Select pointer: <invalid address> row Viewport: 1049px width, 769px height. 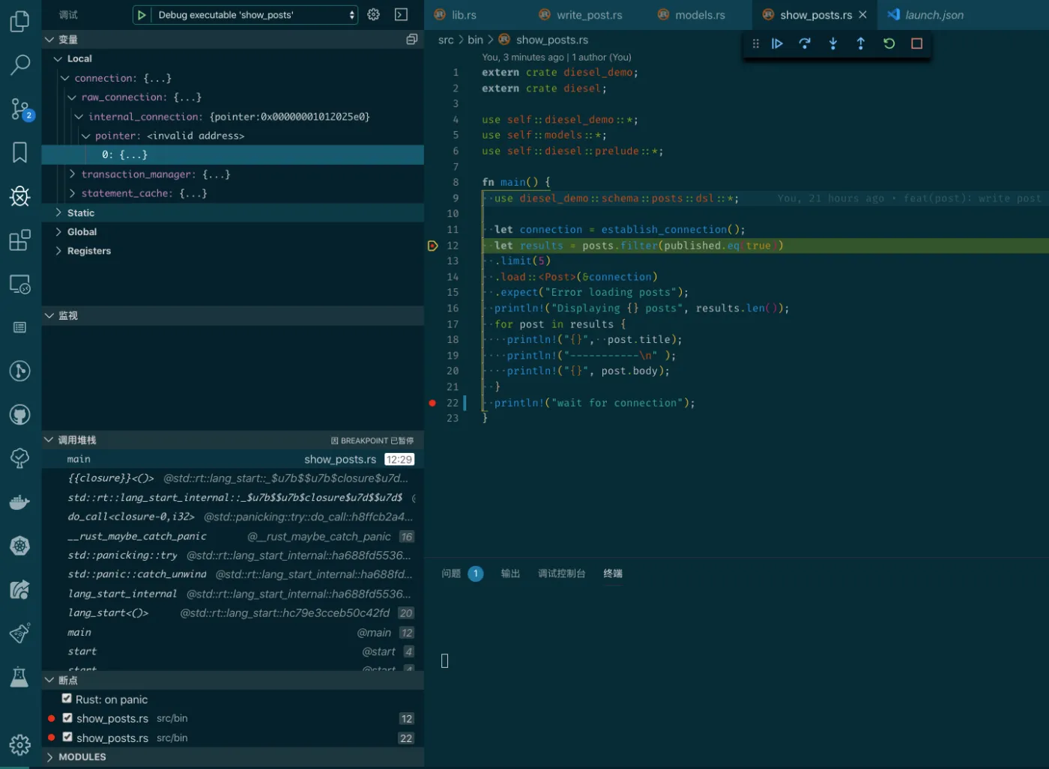232,136
